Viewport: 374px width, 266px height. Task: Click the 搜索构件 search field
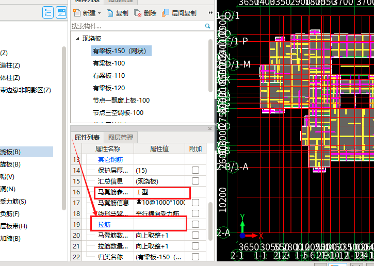click(137, 26)
